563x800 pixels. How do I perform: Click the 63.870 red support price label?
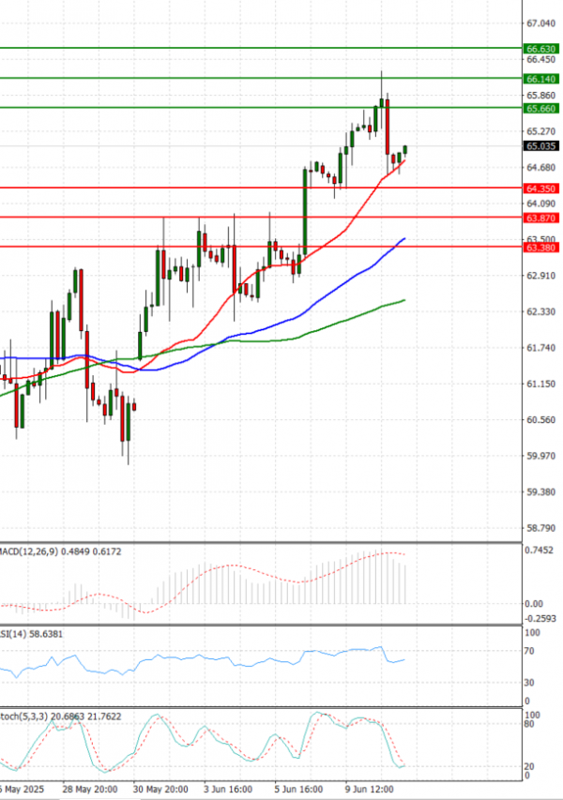coord(540,219)
